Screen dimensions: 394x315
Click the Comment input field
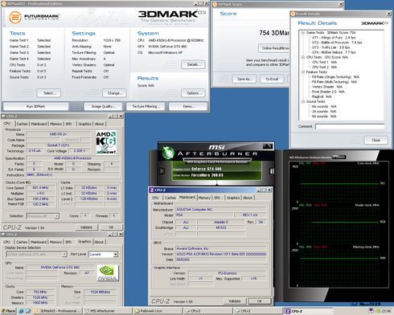350,126
